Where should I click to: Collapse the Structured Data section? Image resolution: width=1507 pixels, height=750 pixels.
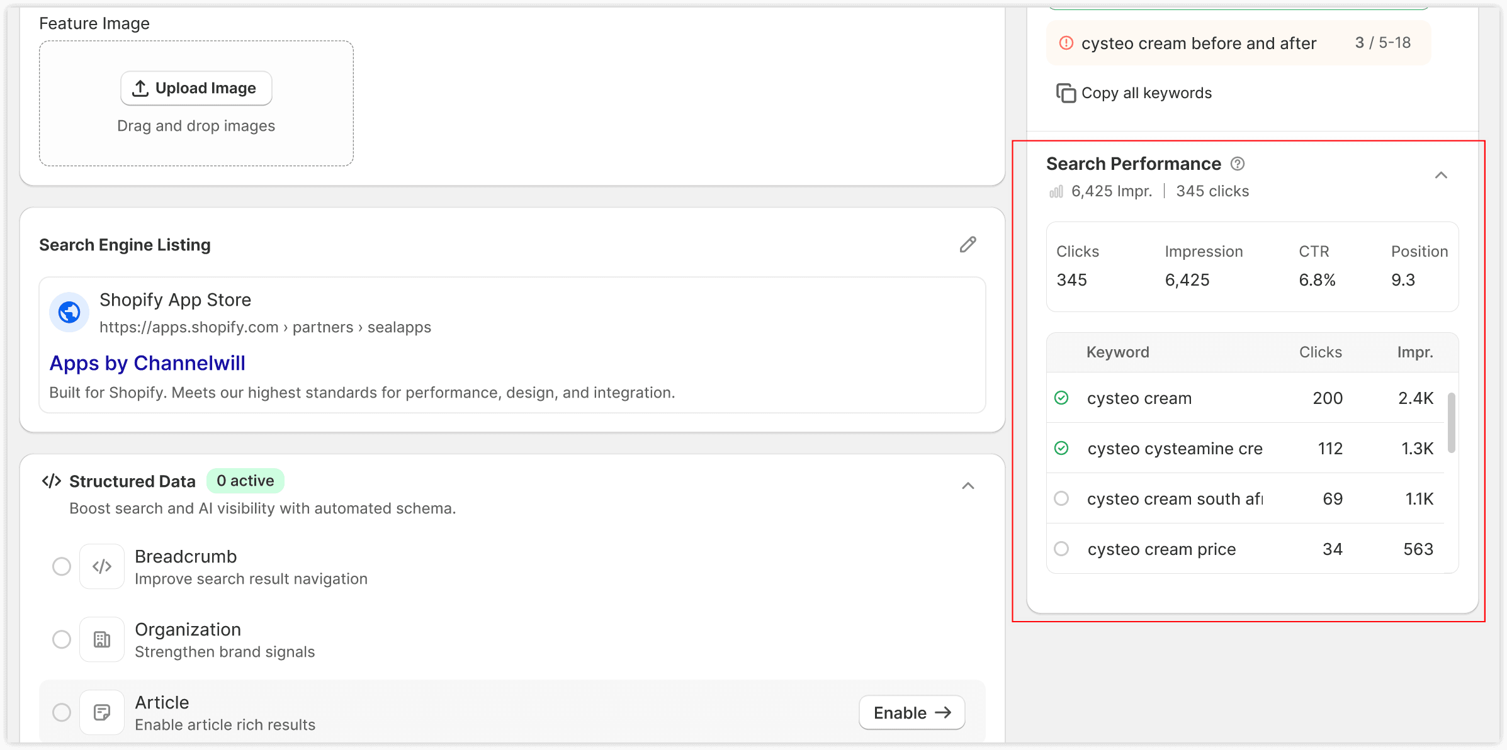968,486
